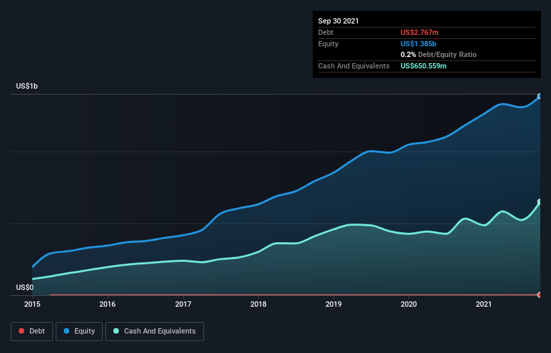Toggle the Equity series legend button
Screen dimensions: 551x353
tap(79, 332)
